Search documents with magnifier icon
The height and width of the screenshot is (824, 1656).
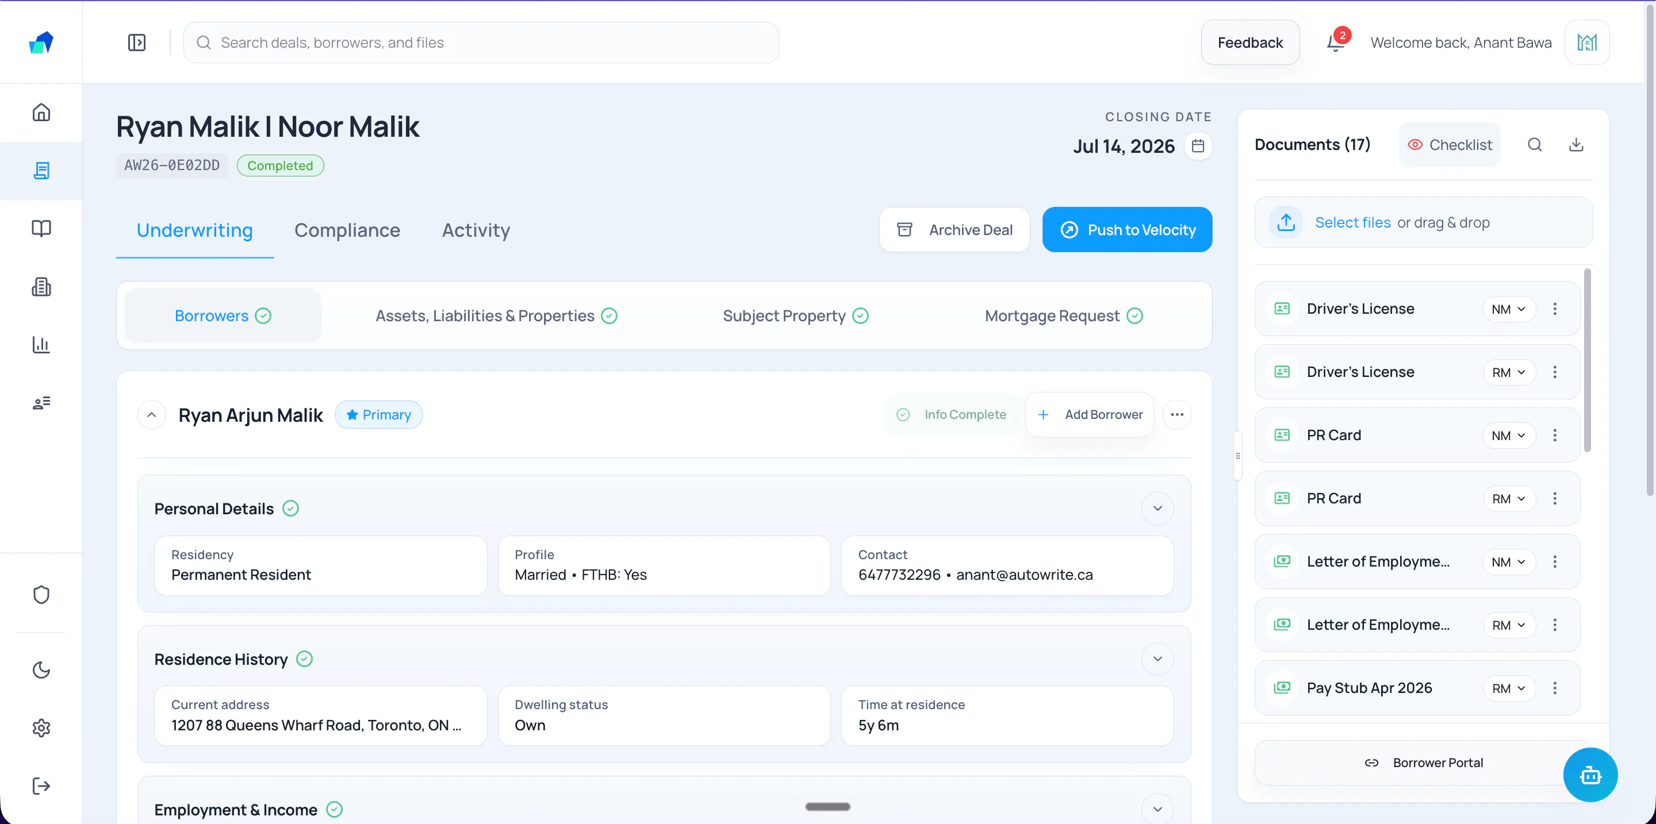1535,144
